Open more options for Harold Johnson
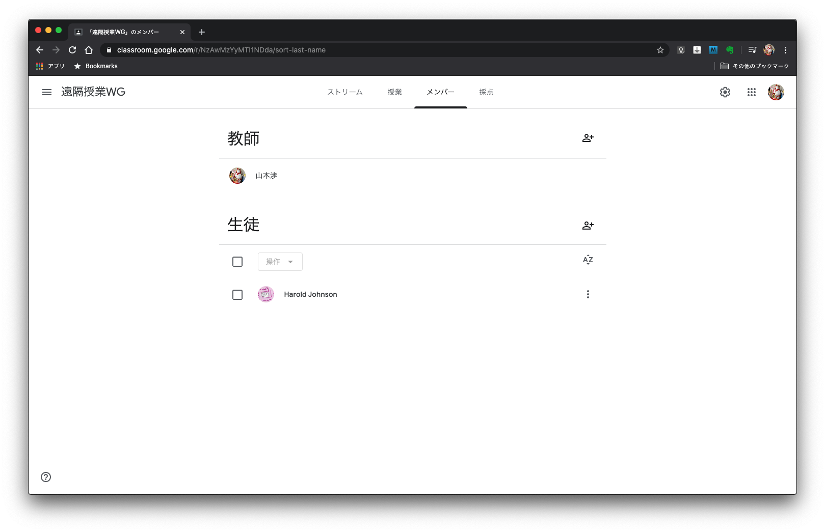The height and width of the screenshot is (532, 825). [x=588, y=294]
